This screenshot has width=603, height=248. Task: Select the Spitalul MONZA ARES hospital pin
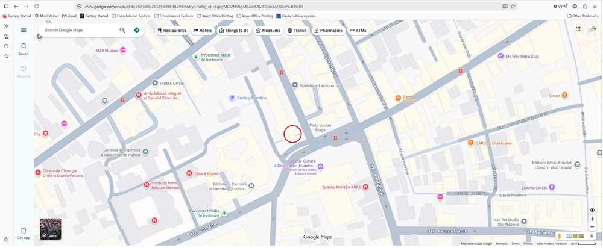click(366, 187)
